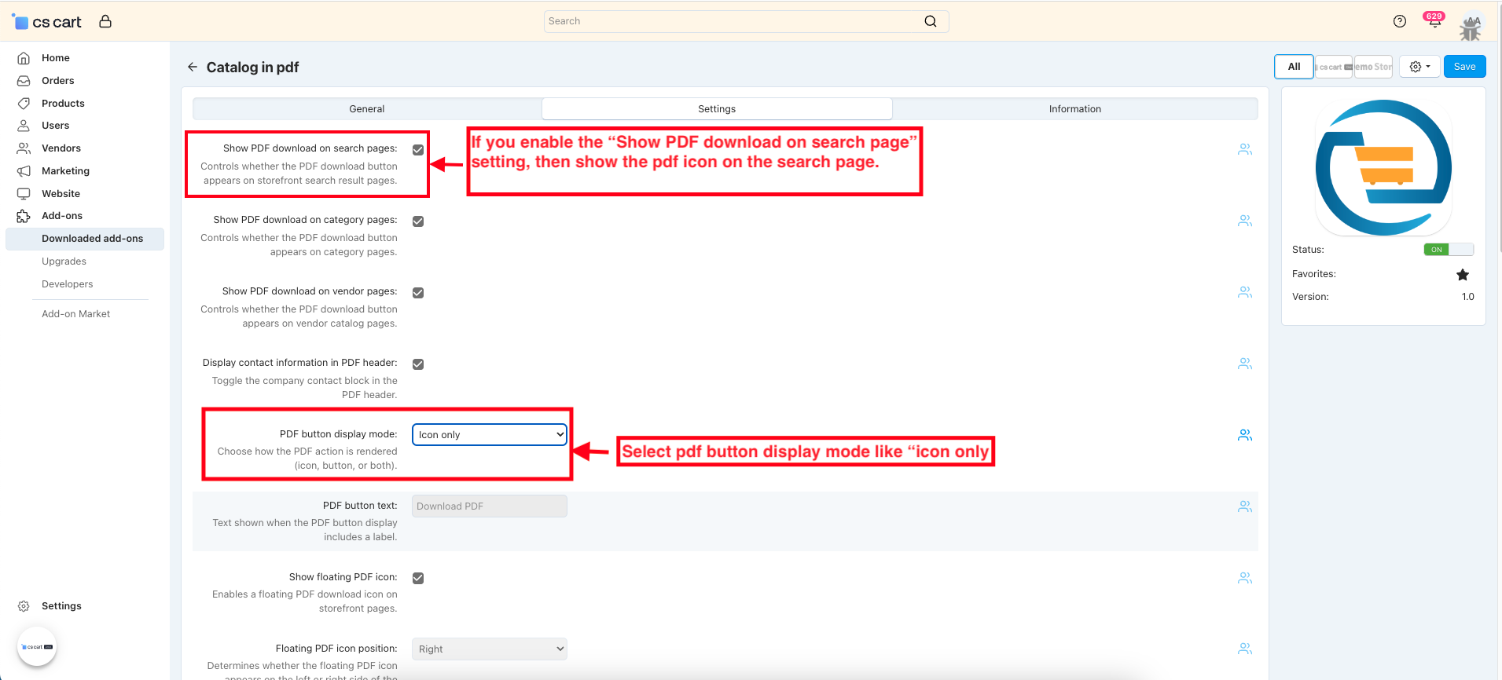
Task: Open the notifications bell icon
Action: tap(1434, 21)
